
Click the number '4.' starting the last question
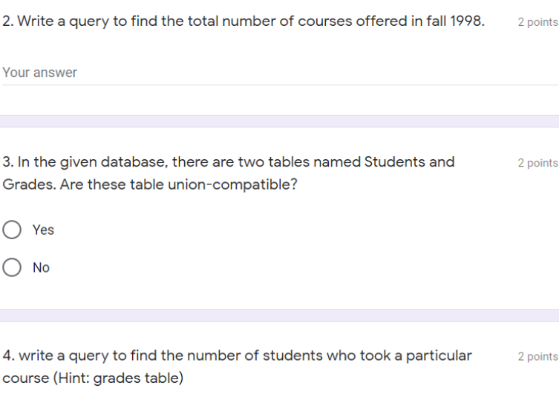pyautogui.click(x=9, y=355)
